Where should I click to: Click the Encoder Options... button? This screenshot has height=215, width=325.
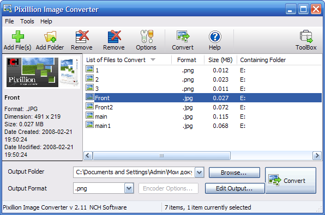click(168, 188)
